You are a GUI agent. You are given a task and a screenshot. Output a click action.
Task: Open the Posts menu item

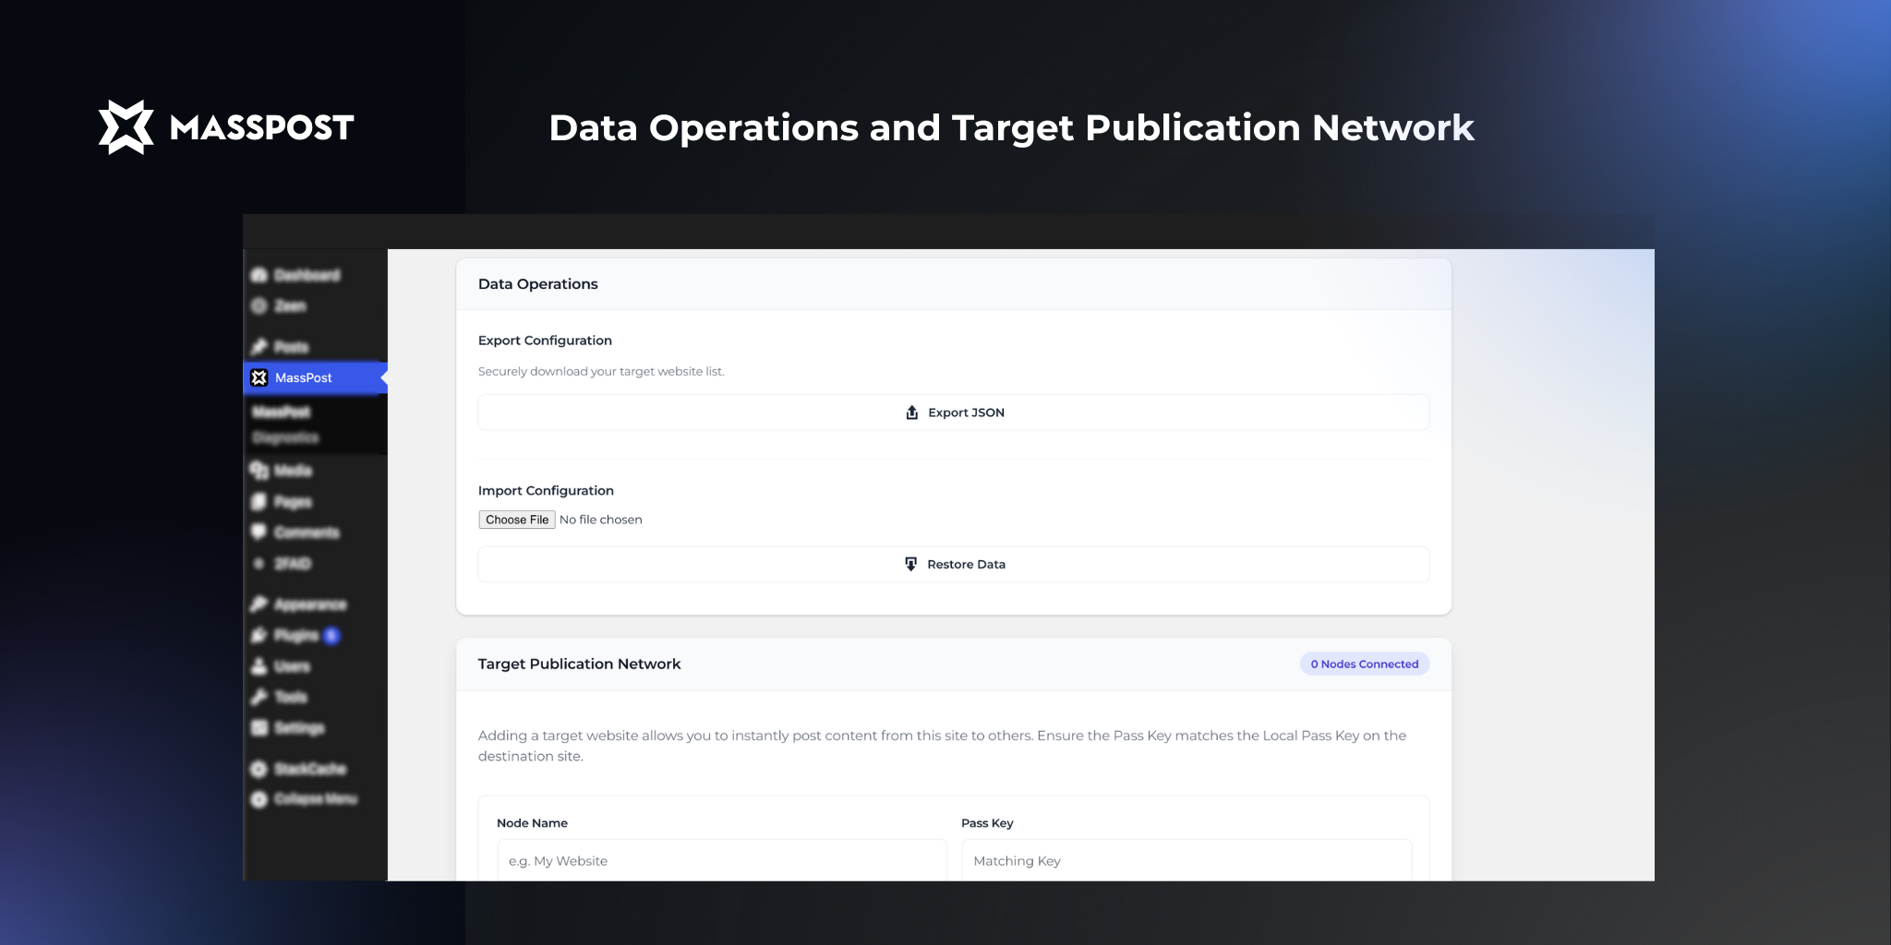(x=291, y=347)
